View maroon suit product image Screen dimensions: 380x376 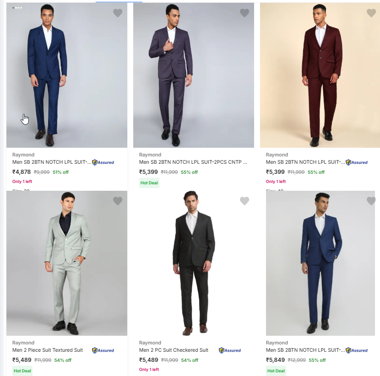pos(320,75)
